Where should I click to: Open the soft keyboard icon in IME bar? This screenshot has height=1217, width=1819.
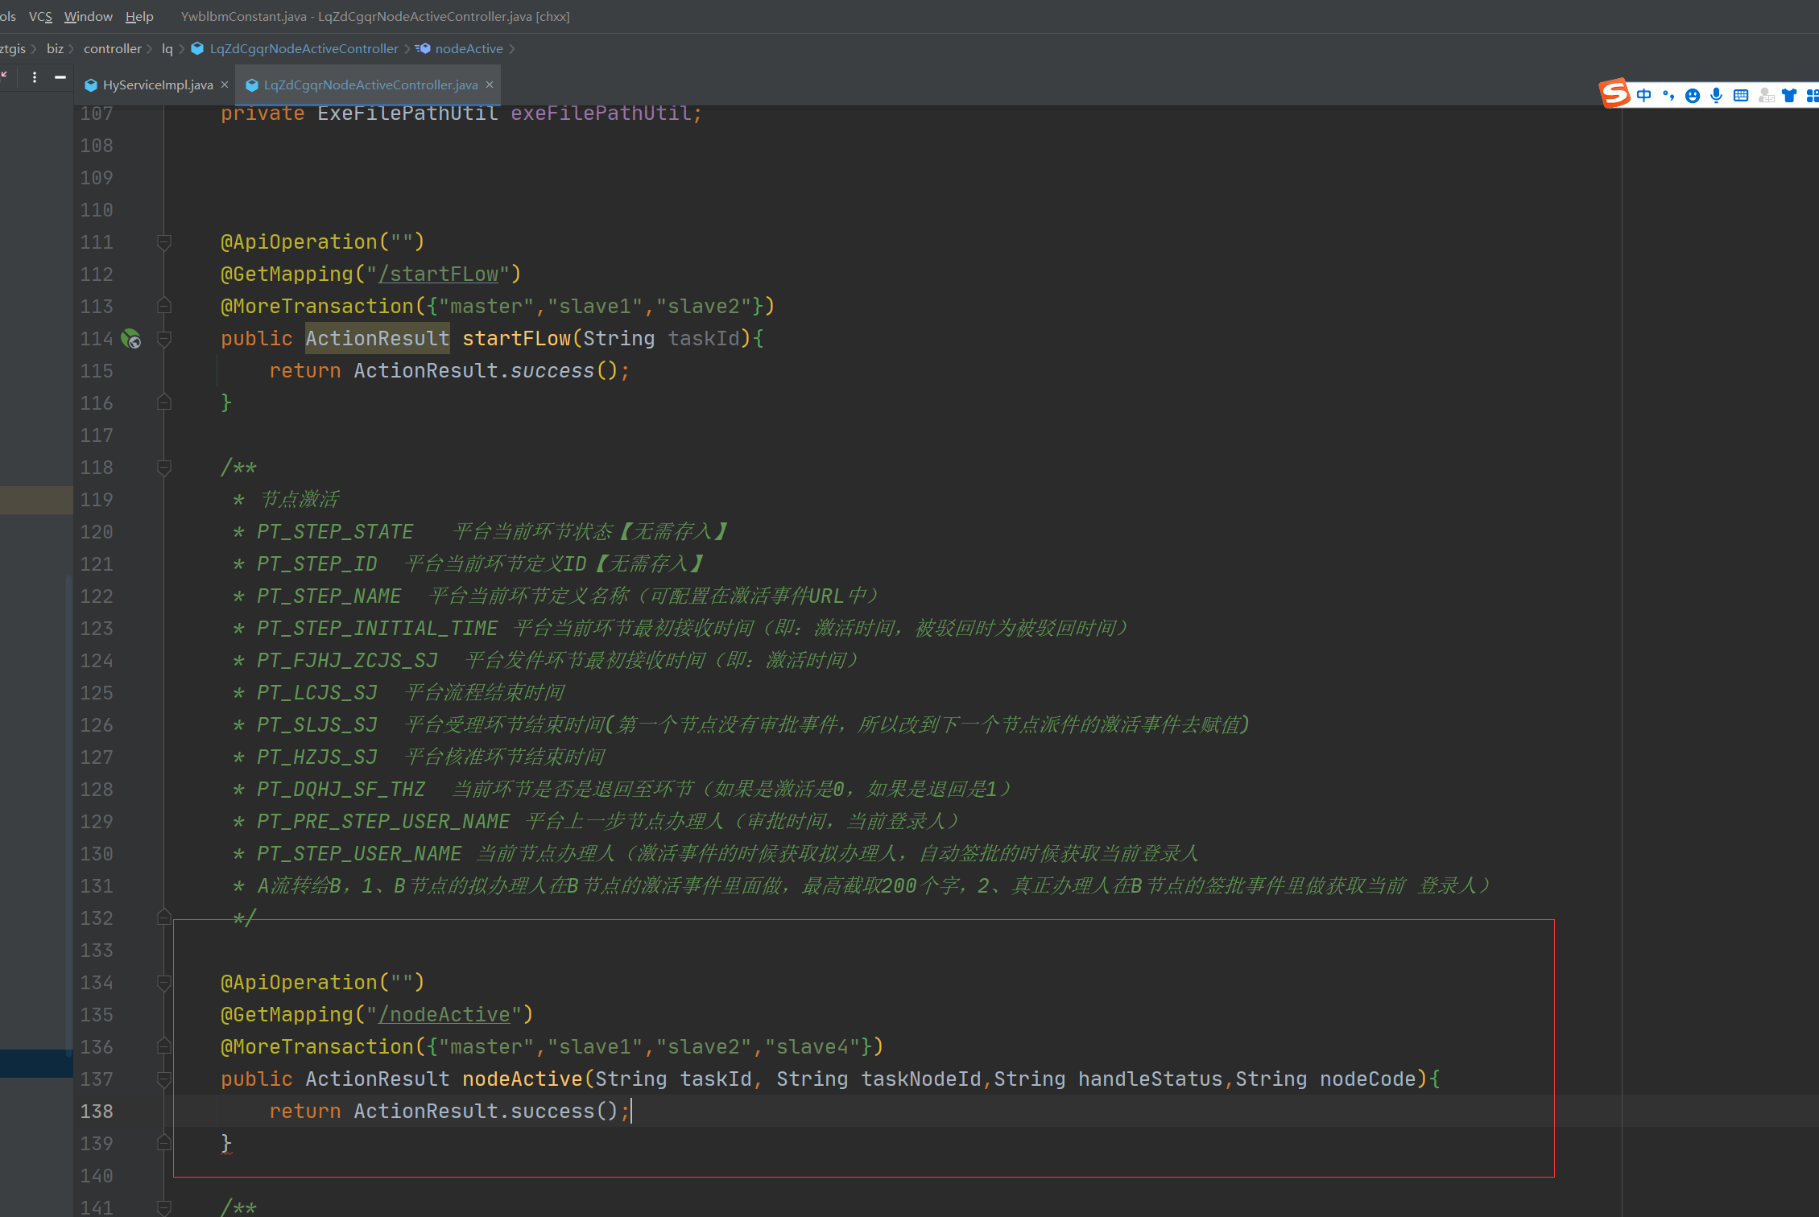pyautogui.click(x=1741, y=96)
